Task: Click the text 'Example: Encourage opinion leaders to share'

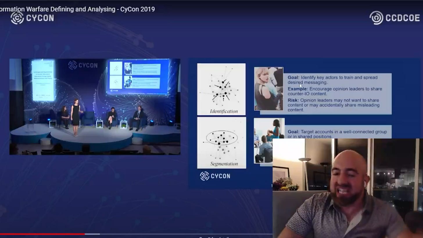Action: tap(335, 89)
